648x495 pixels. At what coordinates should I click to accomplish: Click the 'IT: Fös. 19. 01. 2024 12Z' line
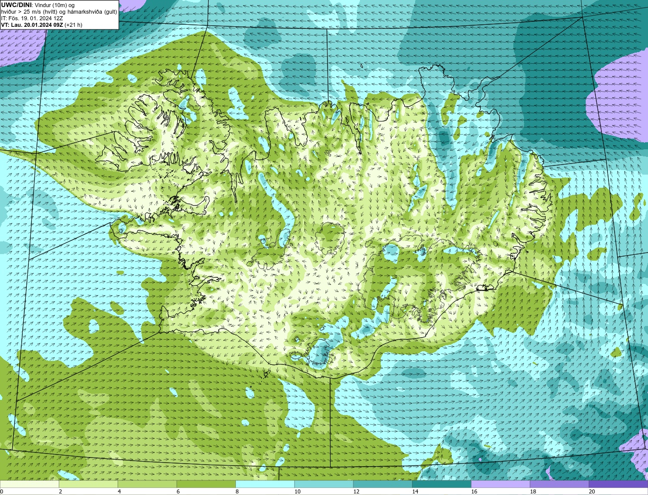coord(32,18)
